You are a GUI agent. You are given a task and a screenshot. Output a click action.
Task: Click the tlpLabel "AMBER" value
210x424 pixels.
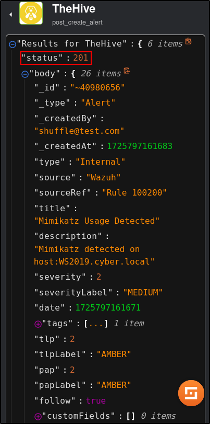click(114, 354)
